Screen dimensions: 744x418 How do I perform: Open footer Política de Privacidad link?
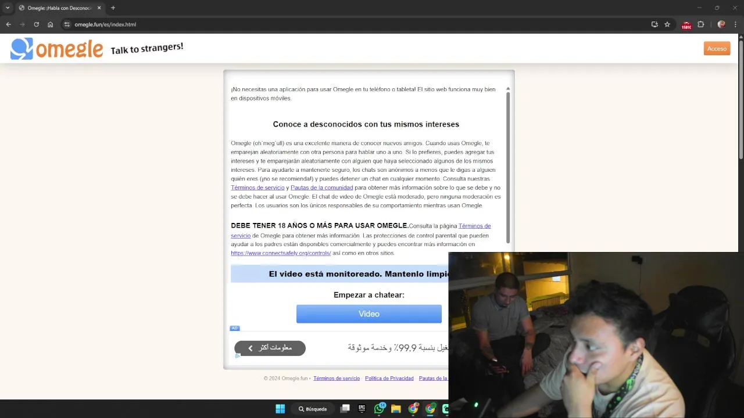(x=389, y=378)
